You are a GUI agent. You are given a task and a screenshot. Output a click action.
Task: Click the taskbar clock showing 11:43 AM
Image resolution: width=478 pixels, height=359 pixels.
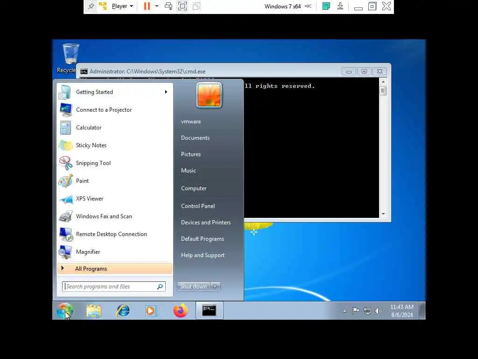[x=402, y=311]
